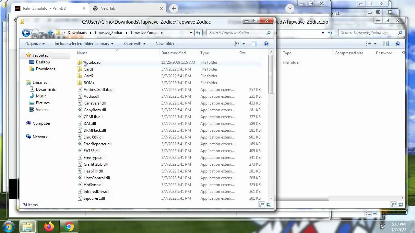Click the Change your view icon
This screenshot has width=415, height=233.
coord(237,44)
